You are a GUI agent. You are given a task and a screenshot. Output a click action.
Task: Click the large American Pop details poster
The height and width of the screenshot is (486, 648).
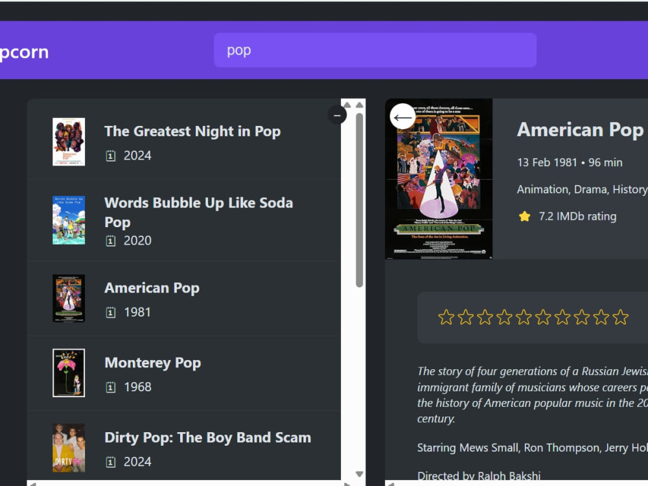click(x=439, y=179)
